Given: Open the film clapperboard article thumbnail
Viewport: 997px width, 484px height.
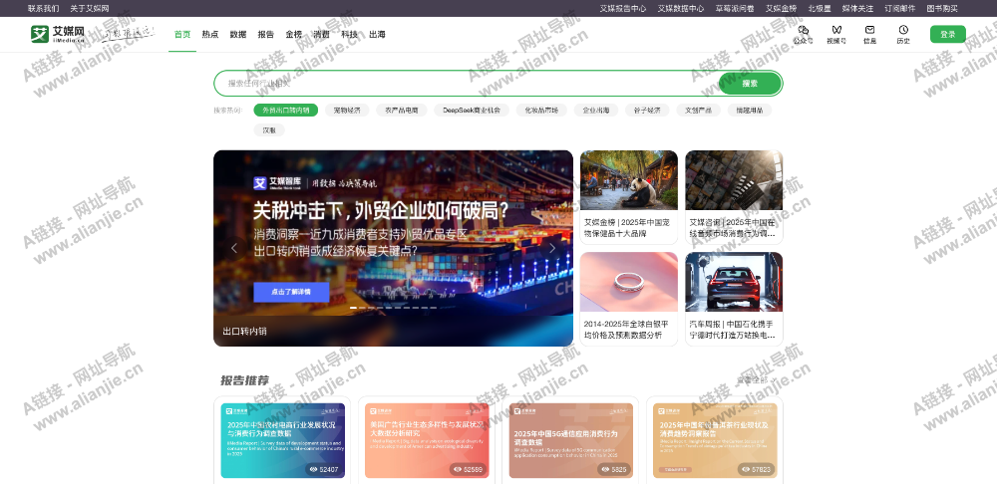Looking at the screenshot, I should [x=734, y=180].
